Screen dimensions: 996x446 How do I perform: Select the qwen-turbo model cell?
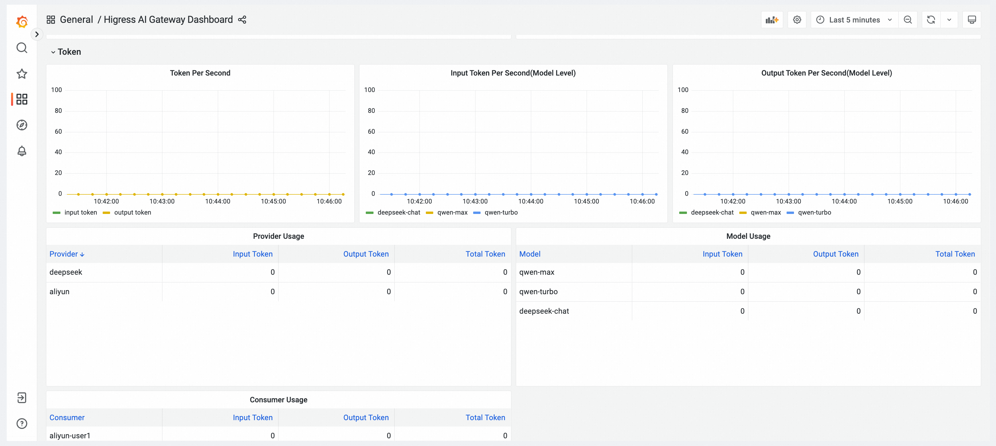coord(574,291)
